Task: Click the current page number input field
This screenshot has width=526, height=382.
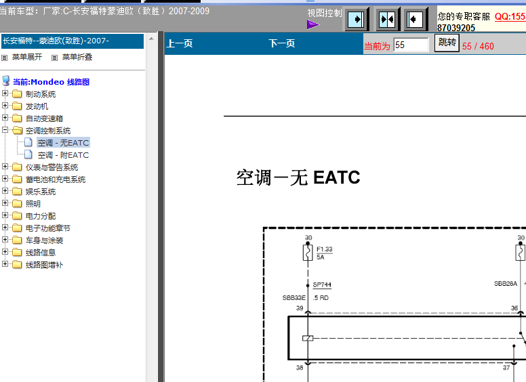Action: pyautogui.click(x=411, y=45)
